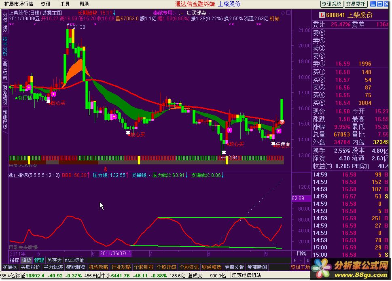
Task: Click the 另存为 button
Action: click(x=54, y=260)
